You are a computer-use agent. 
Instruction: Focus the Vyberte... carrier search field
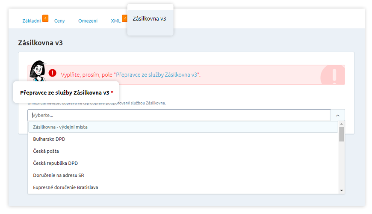coord(179,115)
